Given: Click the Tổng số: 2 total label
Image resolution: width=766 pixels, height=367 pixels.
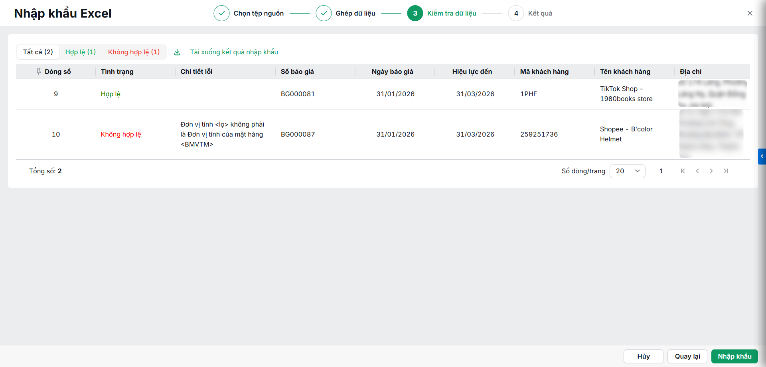Looking at the screenshot, I should pyautogui.click(x=45, y=171).
